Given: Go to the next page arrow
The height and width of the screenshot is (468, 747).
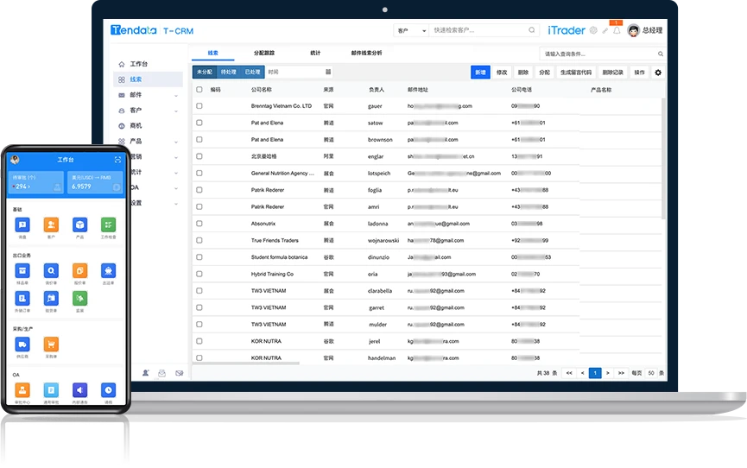Looking at the screenshot, I should (x=607, y=373).
